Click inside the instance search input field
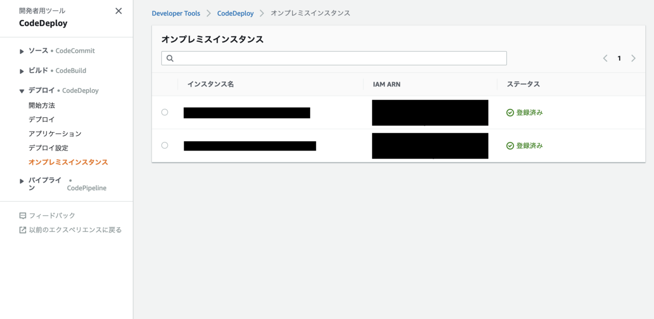The image size is (654, 319). [x=327, y=58]
